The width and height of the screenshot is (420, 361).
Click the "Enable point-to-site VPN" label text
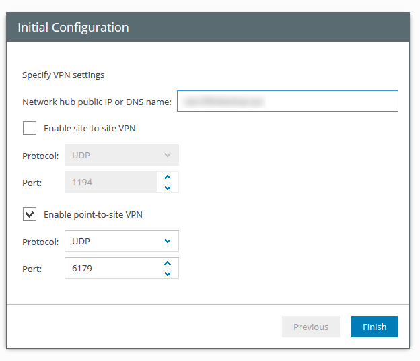[93, 214]
